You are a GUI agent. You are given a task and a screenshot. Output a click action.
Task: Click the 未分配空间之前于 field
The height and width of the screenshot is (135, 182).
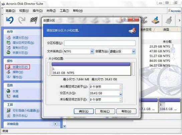tap(106, 87)
